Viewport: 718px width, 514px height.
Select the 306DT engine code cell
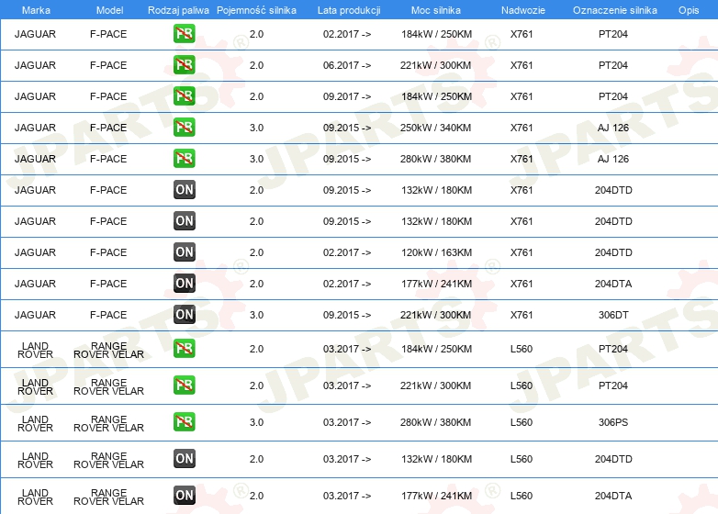(613, 315)
